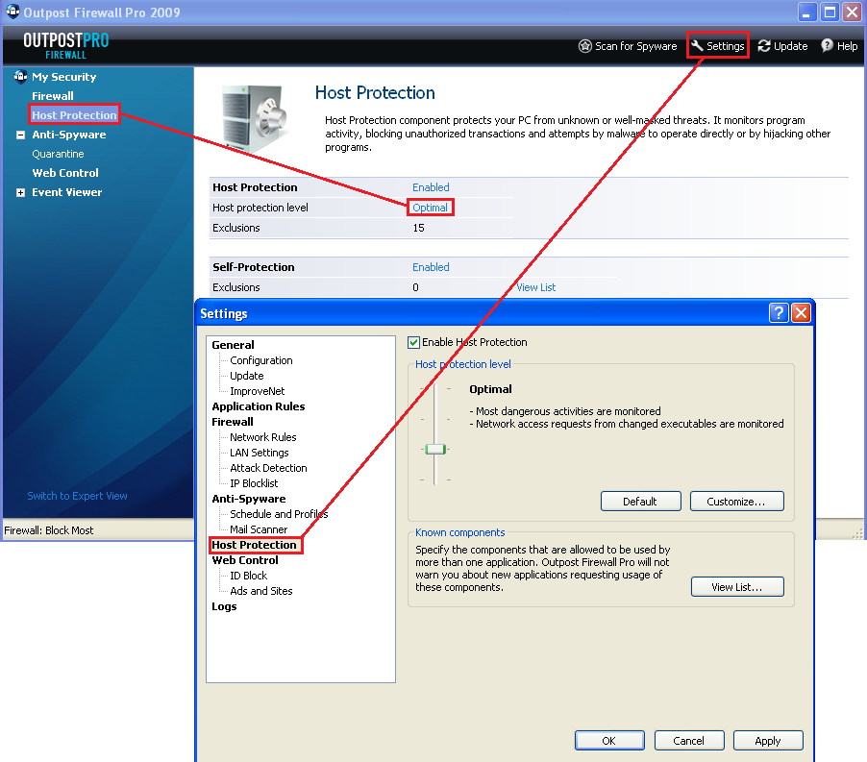Close the Settings dialog
The image size is (867, 762).
click(801, 312)
